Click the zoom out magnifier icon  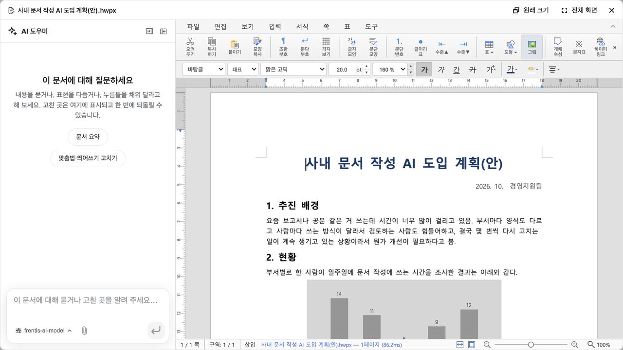tap(487, 345)
